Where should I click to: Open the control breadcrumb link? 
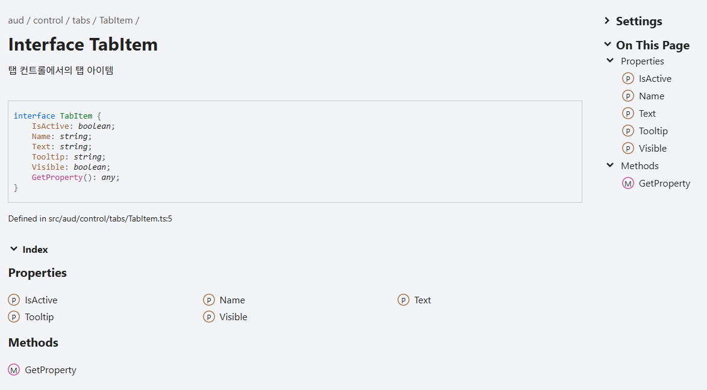point(48,20)
